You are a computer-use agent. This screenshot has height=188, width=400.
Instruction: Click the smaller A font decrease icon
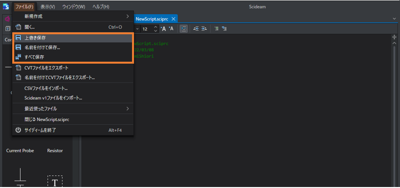point(171,28)
